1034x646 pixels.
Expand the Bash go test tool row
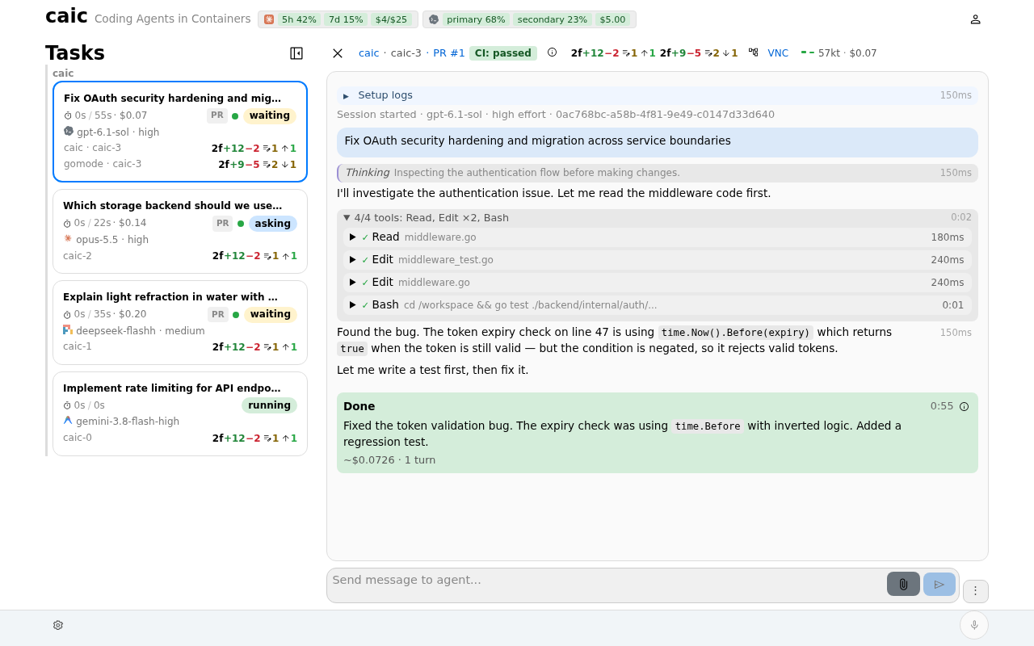pos(657,305)
